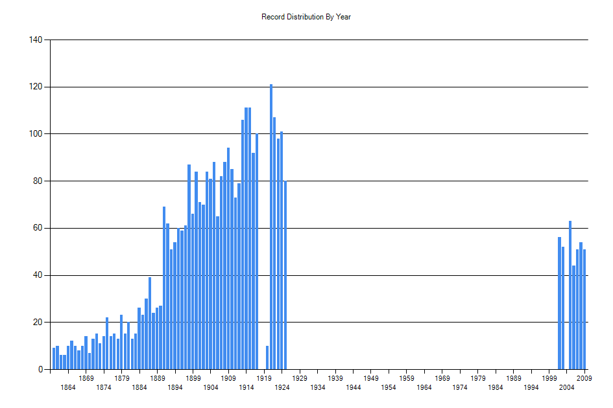Click the 1869 year label

86,378
